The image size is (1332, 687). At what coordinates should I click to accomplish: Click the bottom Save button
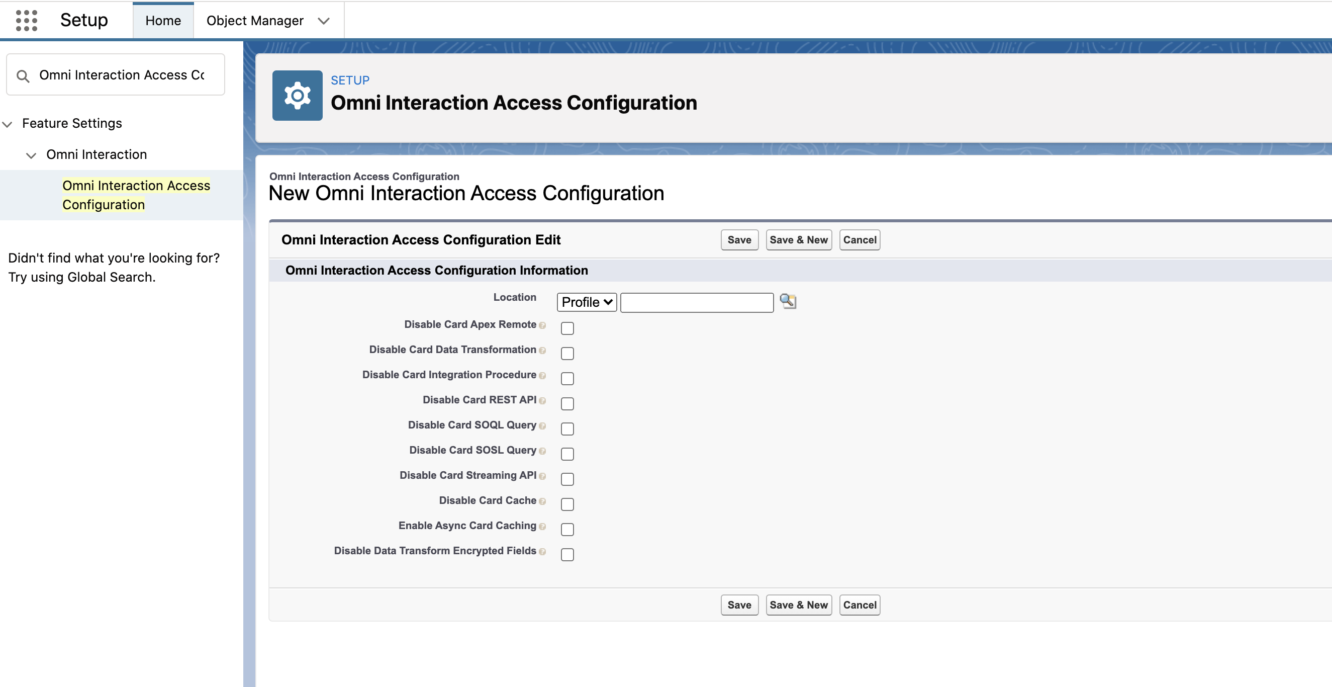[x=739, y=605]
